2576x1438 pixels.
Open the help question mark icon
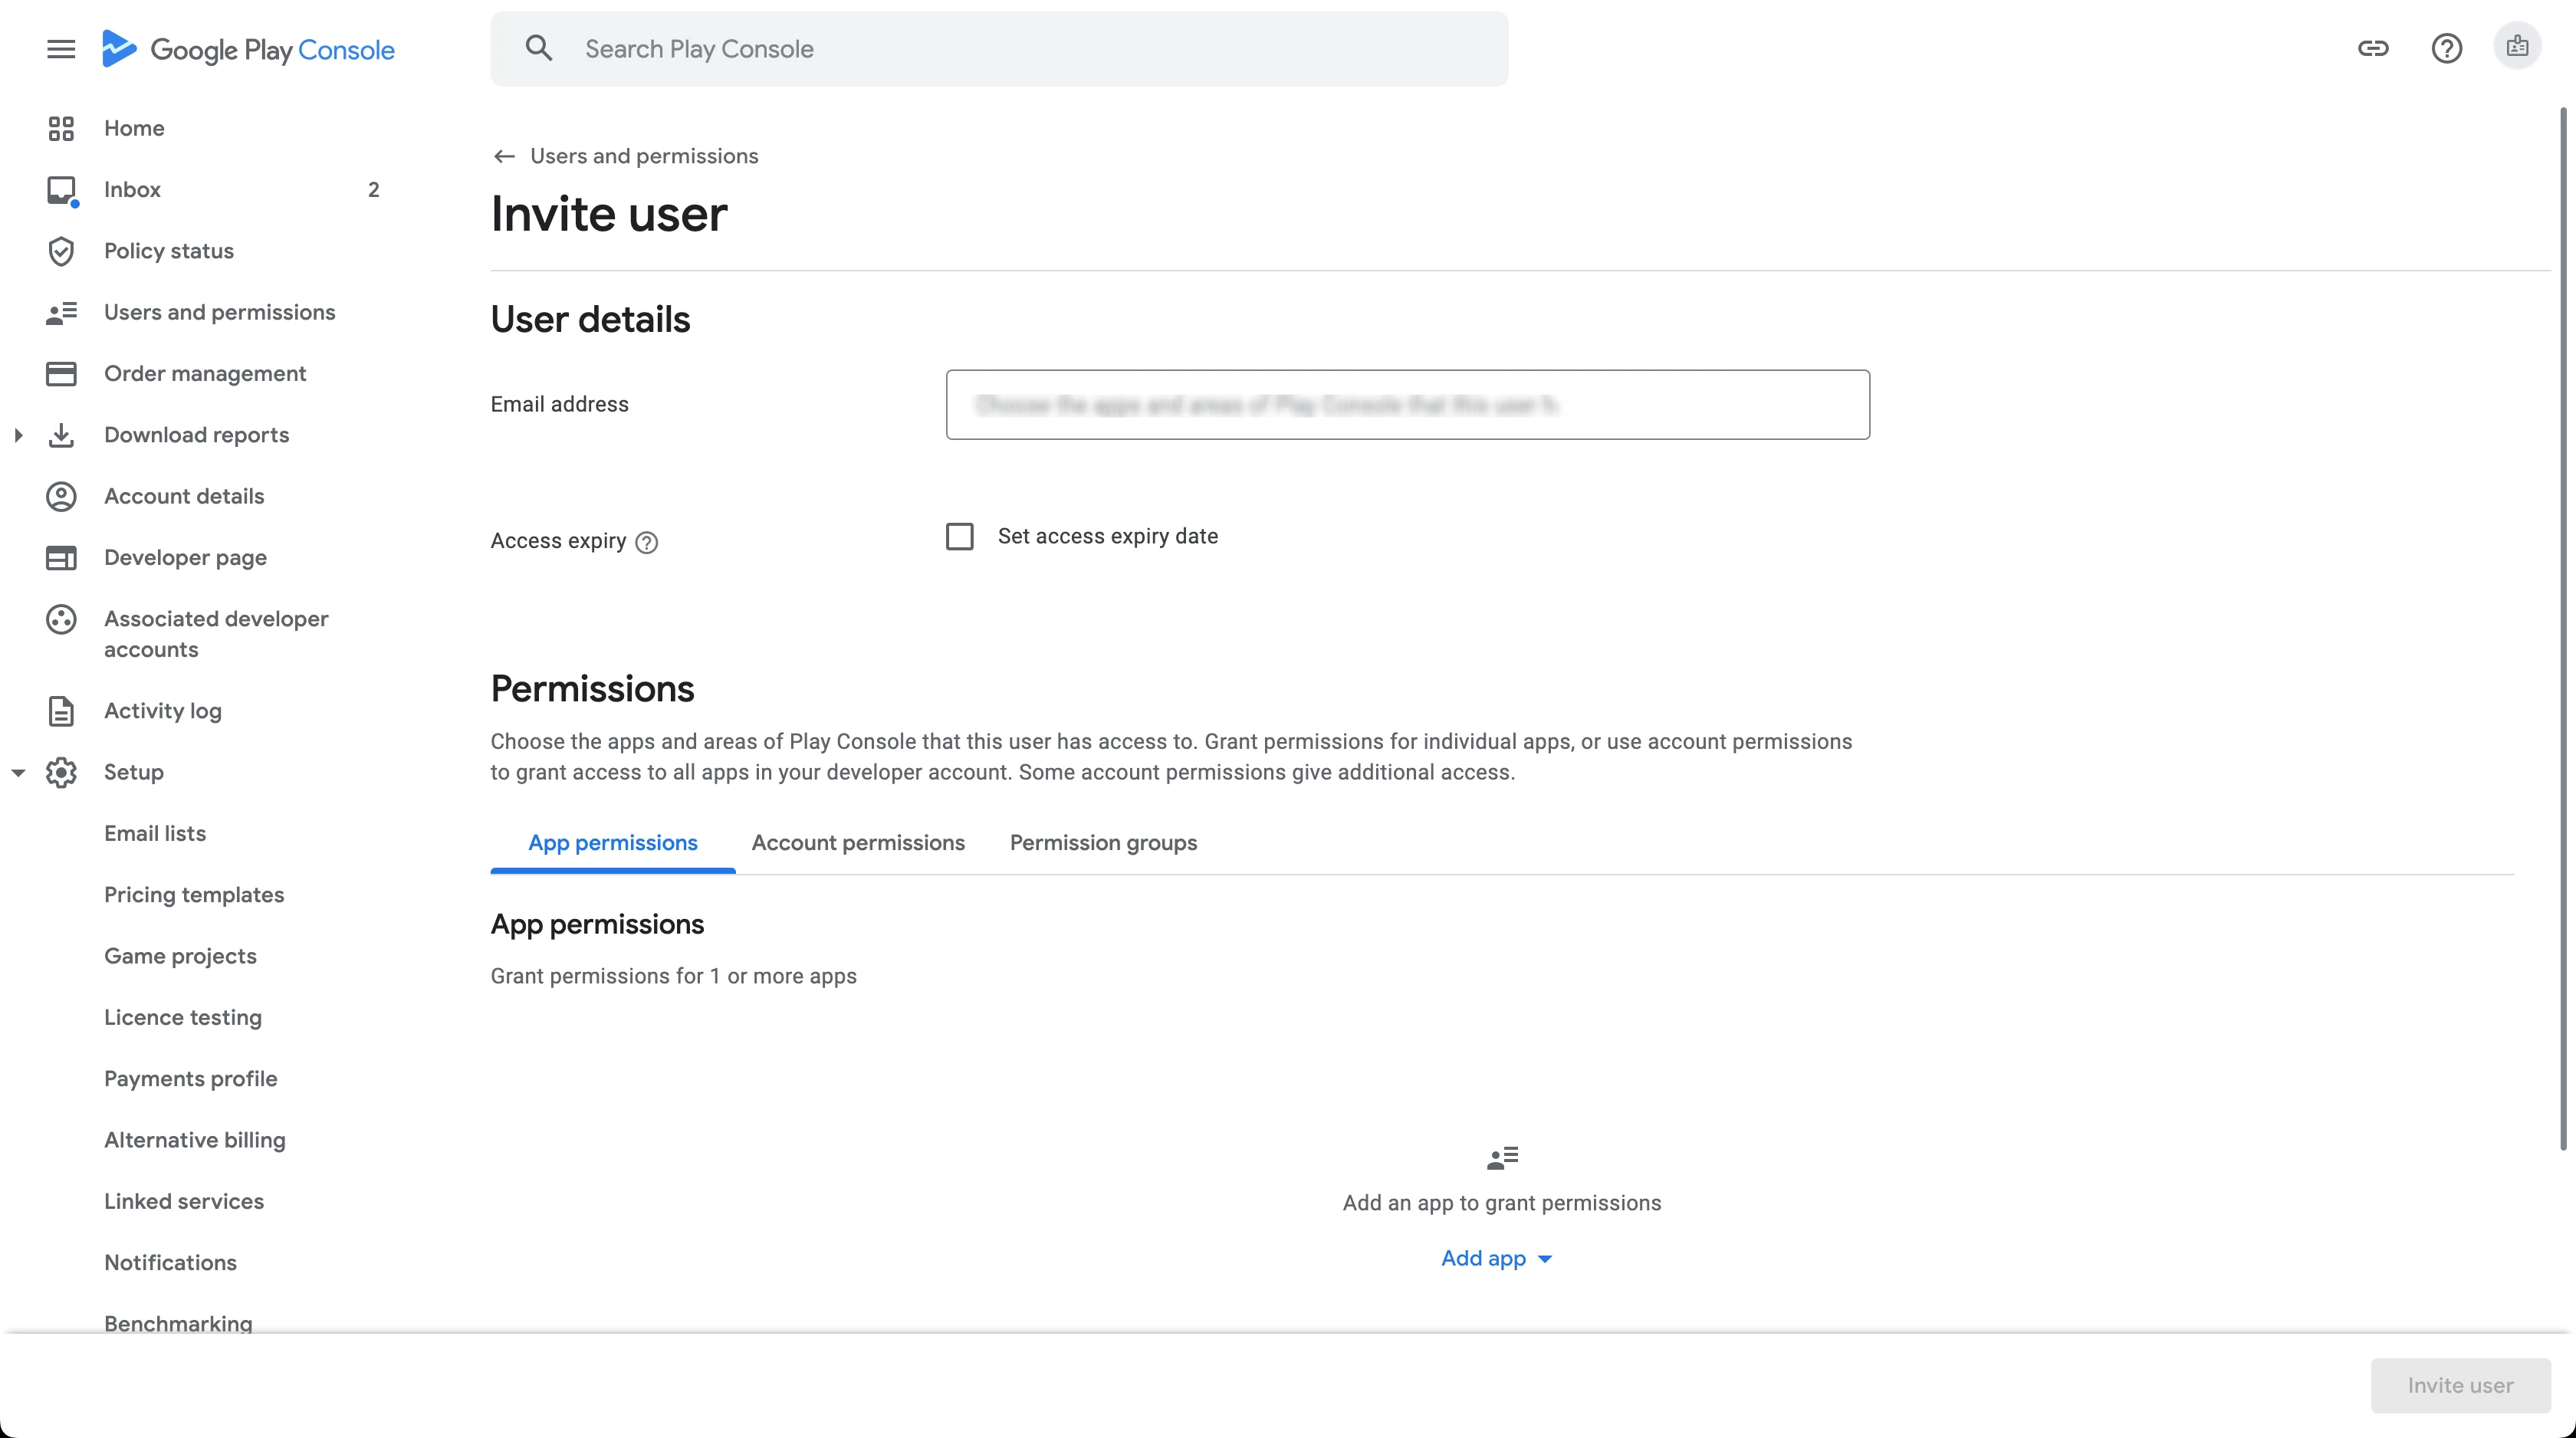(x=2446, y=48)
